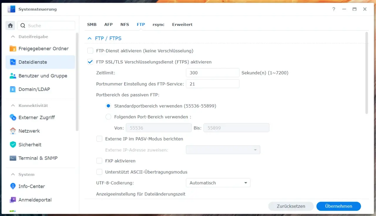Click the Bis port field showing 55899
Image resolution: width=376 pixels, height=216 pixels.
click(x=236, y=128)
